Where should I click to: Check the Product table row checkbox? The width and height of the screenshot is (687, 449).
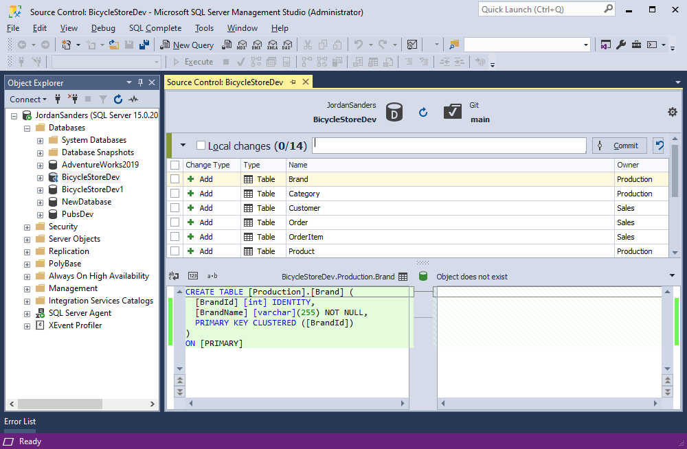174,251
